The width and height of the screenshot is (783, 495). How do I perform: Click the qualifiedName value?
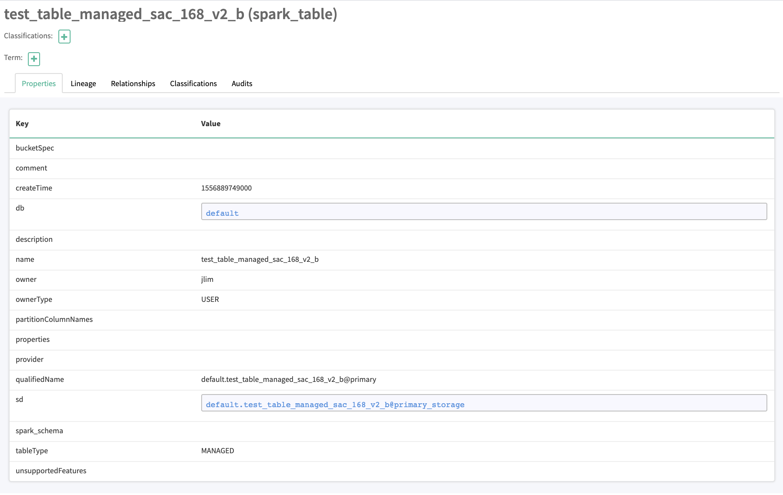(288, 379)
